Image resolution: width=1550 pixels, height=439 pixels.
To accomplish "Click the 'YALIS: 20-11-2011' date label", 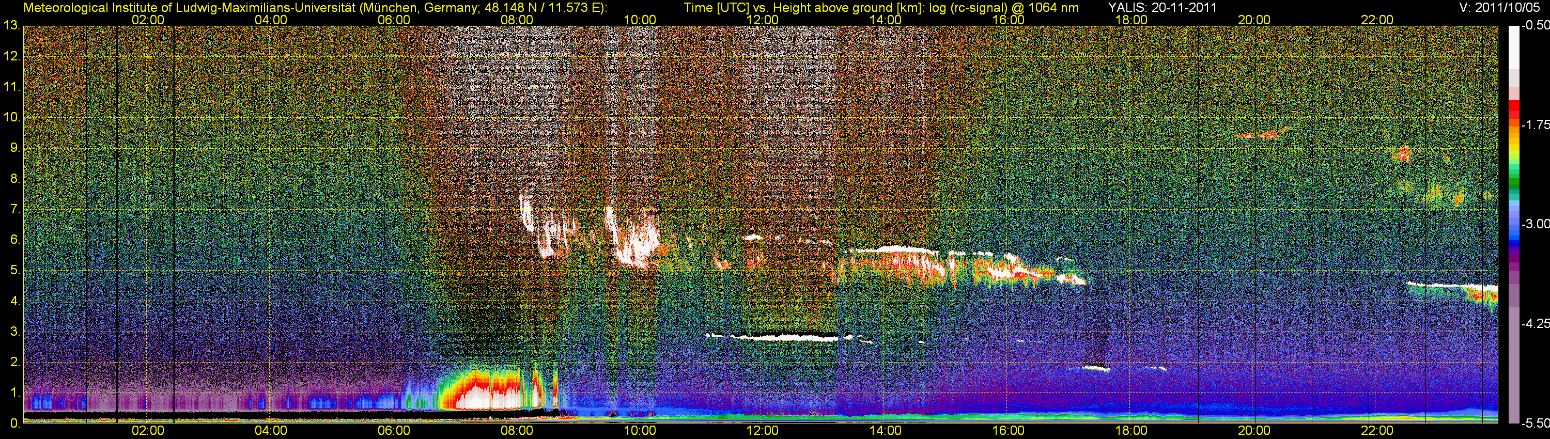I will (1163, 7).
